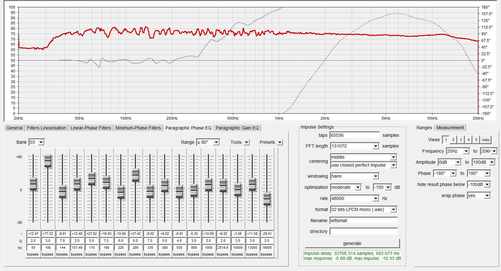The width and height of the screenshot is (501, 271).
Task: Open the rate 48000 Hz dropdown
Action: 376,199
